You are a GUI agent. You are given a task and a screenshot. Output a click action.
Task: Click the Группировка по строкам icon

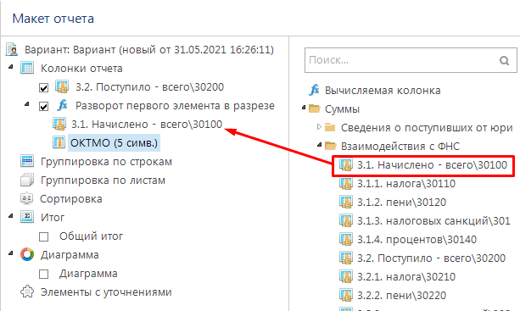point(27,161)
